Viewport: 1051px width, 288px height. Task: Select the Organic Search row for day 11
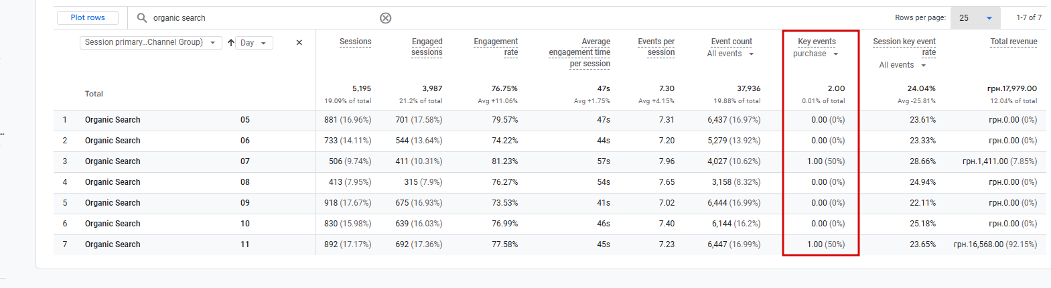(113, 244)
